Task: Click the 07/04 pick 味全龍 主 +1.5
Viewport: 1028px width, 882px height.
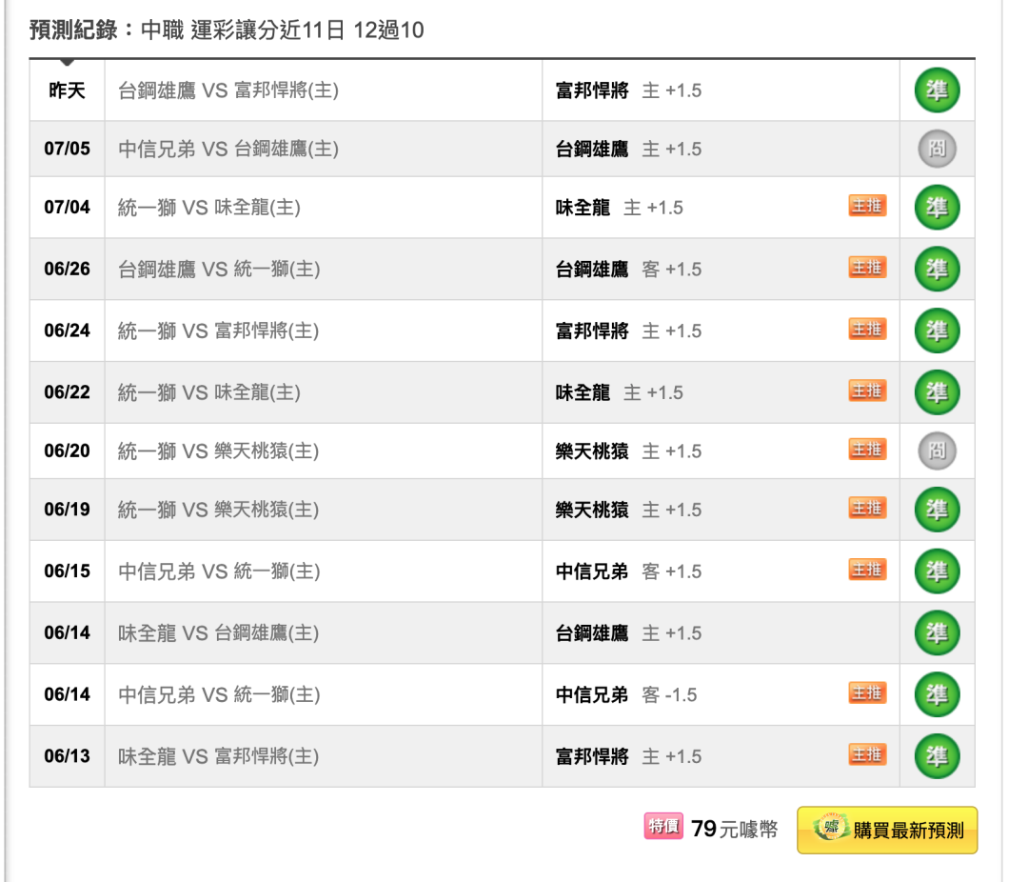Action: [619, 208]
